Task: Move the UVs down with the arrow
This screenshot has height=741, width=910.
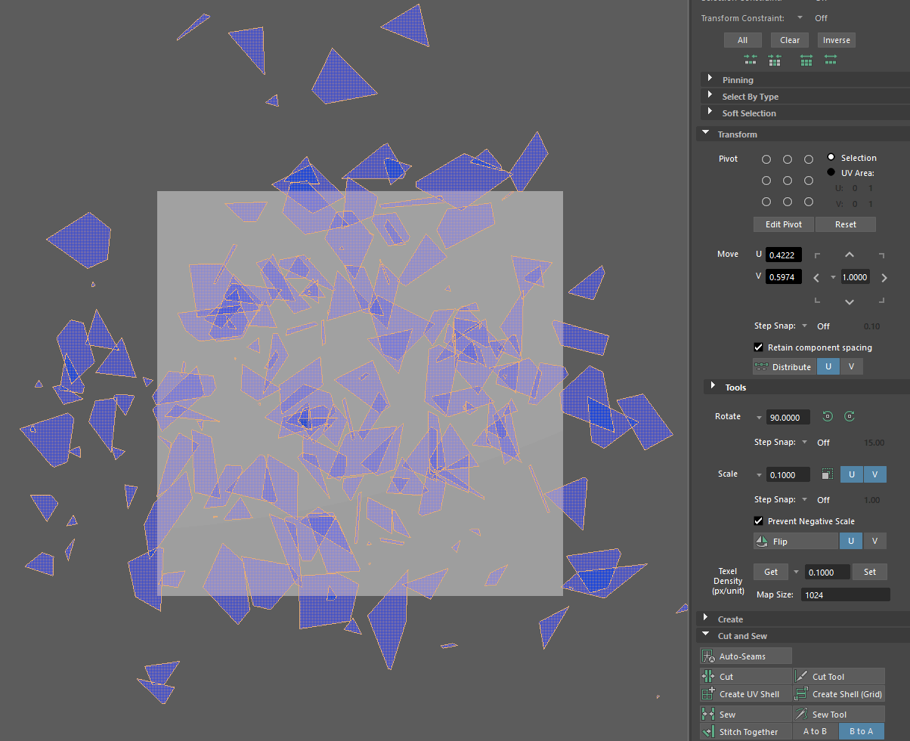Action: pyautogui.click(x=850, y=301)
